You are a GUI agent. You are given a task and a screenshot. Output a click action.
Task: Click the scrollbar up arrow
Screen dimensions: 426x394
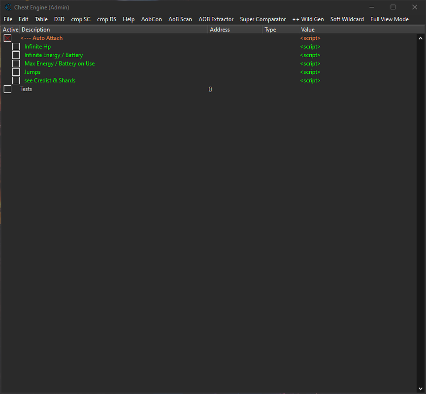[421, 38]
